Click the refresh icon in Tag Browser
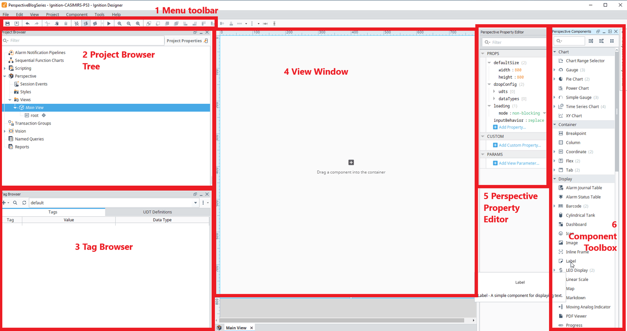 pos(24,203)
